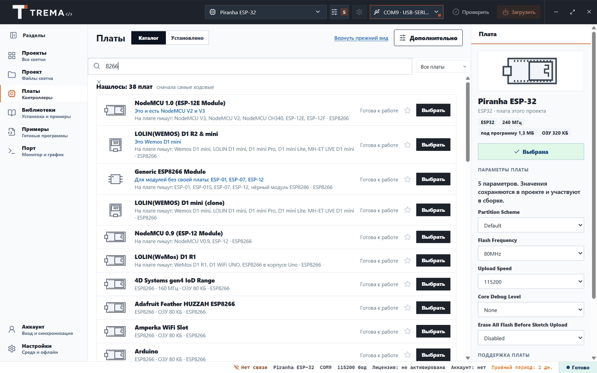
Task: Expand the Core Debug Level dropdown
Action: (531, 310)
